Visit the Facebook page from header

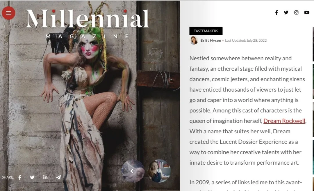tap(276, 12)
